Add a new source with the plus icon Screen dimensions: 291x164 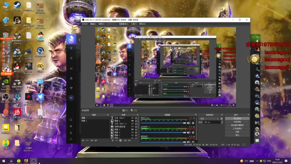[x=112, y=141]
